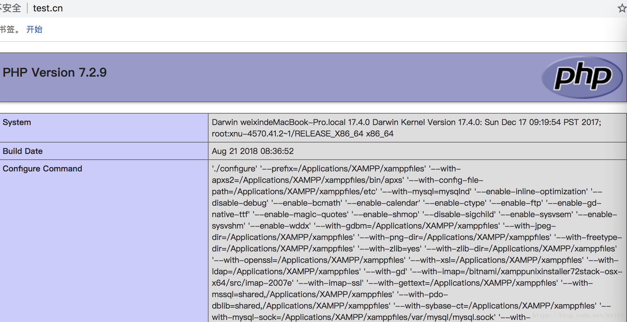The image size is (627, 322).
Task: Click the line starting with disable-debug
Action: point(406,203)
